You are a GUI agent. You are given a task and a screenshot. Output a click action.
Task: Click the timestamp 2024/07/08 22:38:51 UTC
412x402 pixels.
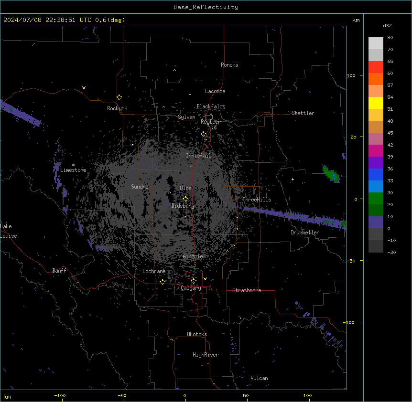pyautogui.click(x=47, y=20)
